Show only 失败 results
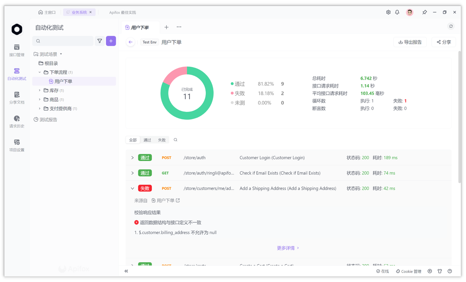This screenshot has height=282, width=466. (162, 140)
